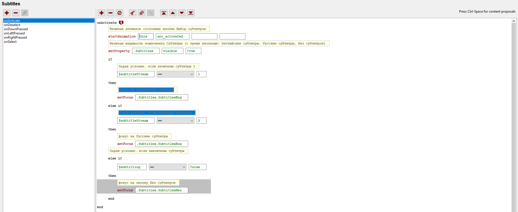This screenshot has height=212, width=518.
Task: Remove the selected script command line
Action: click(110, 13)
